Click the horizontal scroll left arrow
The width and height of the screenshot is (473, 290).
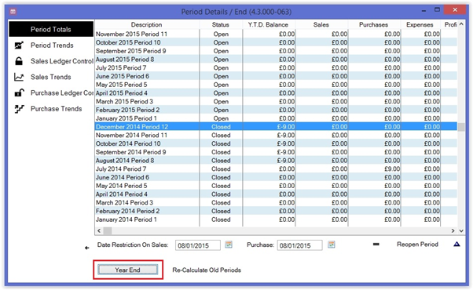[x=99, y=230]
